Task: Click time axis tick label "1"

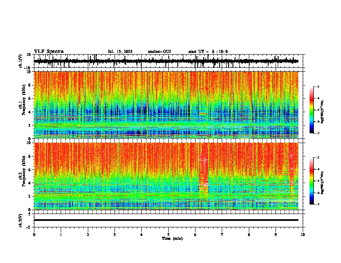Action: pyautogui.click(x=61, y=235)
